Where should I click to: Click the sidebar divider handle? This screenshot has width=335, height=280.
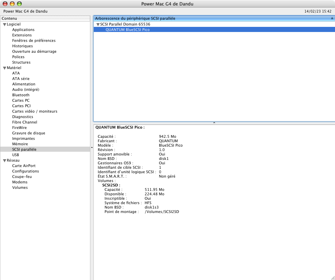tap(92, 148)
